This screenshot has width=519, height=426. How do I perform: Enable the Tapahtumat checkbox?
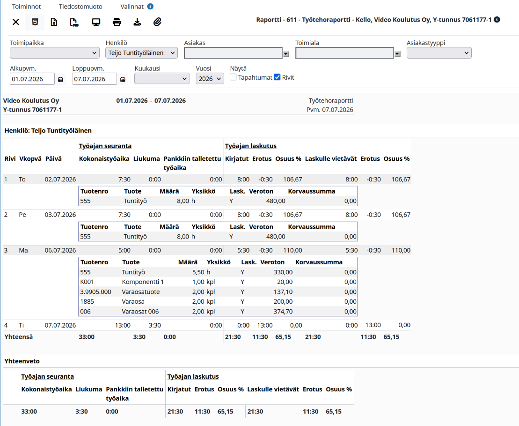pyautogui.click(x=233, y=77)
